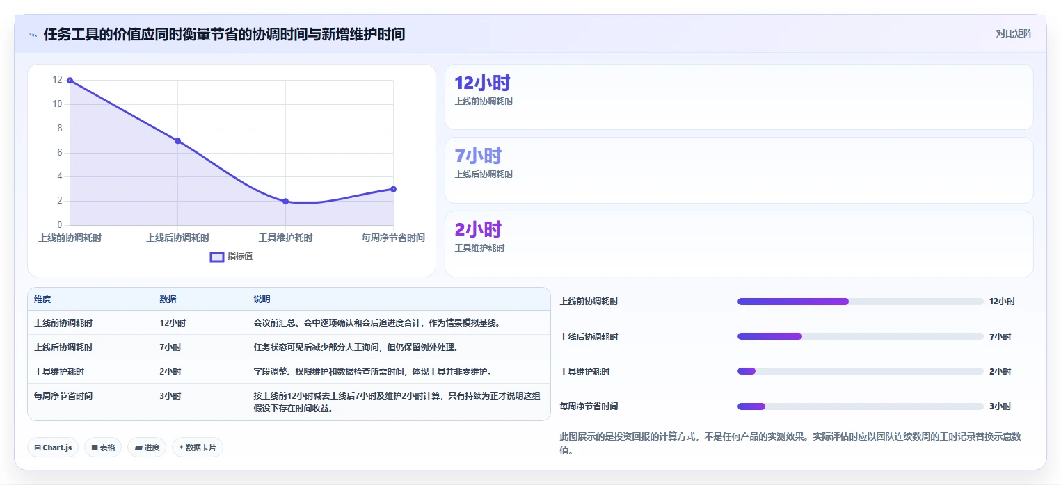Click the 维度 table column header
1061x485 pixels.
[x=42, y=299]
